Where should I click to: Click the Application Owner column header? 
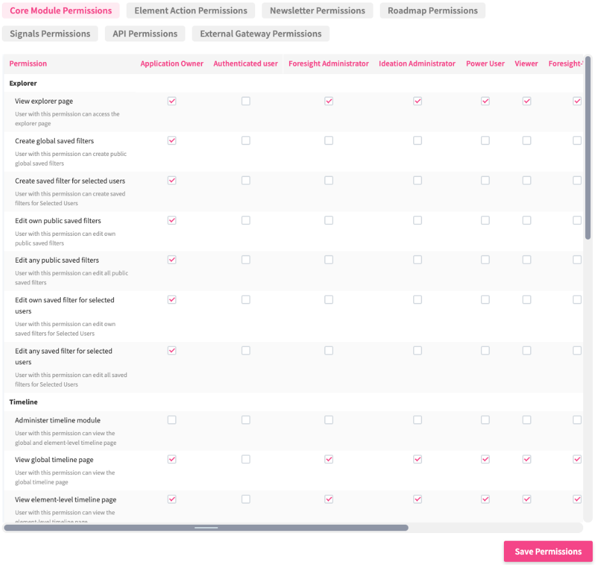[171, 64]
